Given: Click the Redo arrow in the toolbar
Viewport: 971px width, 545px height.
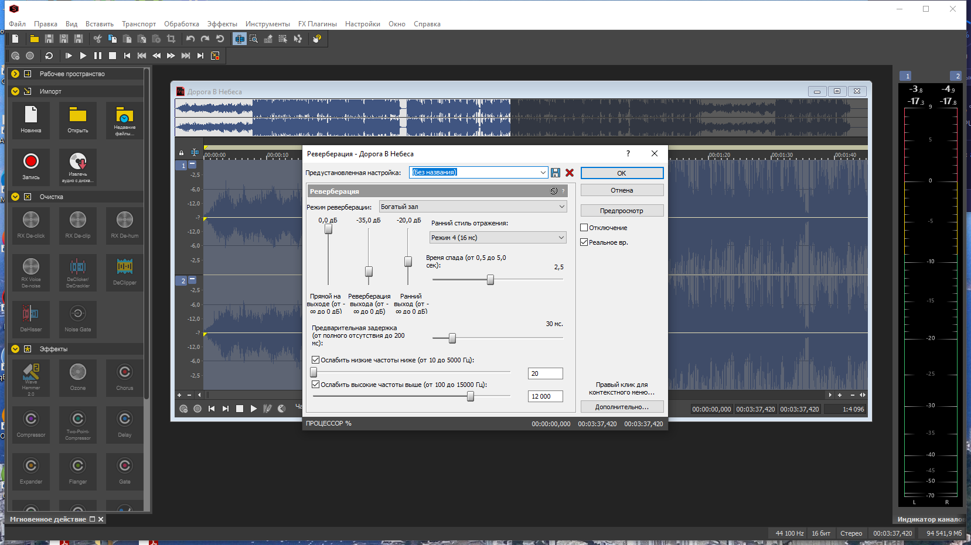Looking at the screenshot, I should (205, 39).
